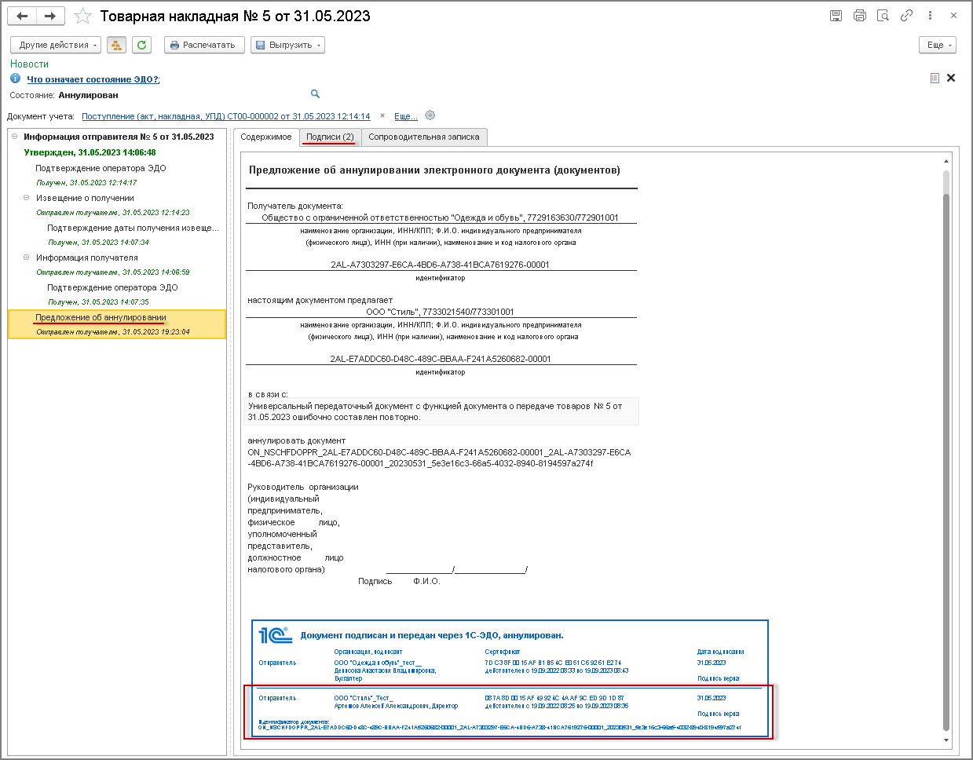
Task: Open link Что означает состояние ЭДО?
Action: (93, 79)
